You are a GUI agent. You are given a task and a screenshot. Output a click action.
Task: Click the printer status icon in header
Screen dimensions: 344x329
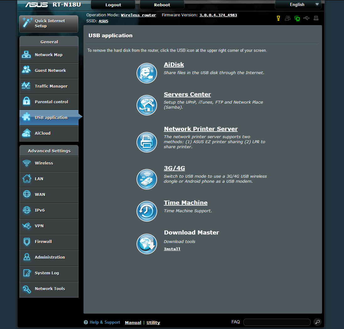[316, 18]
